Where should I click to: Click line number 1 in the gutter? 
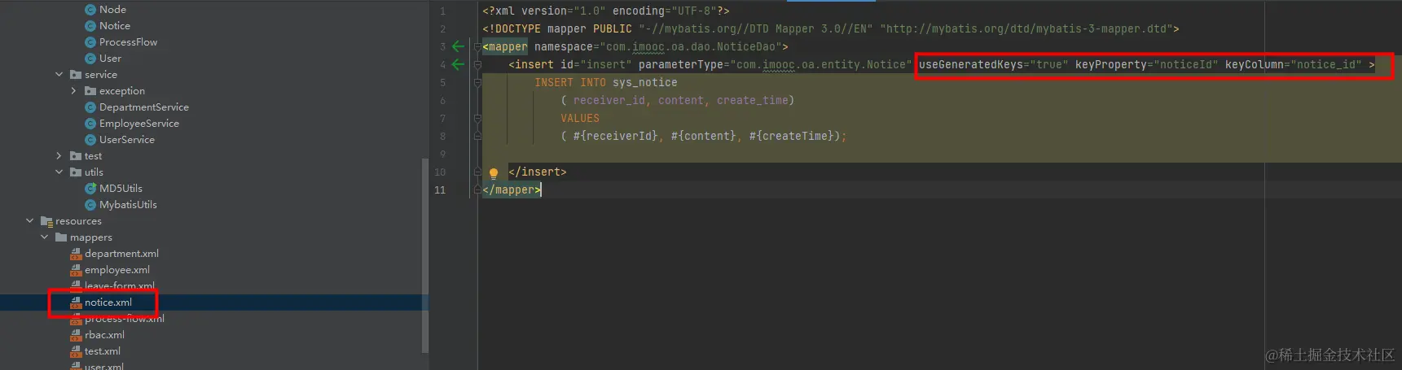pyautogui.click(x=442, y=11)
